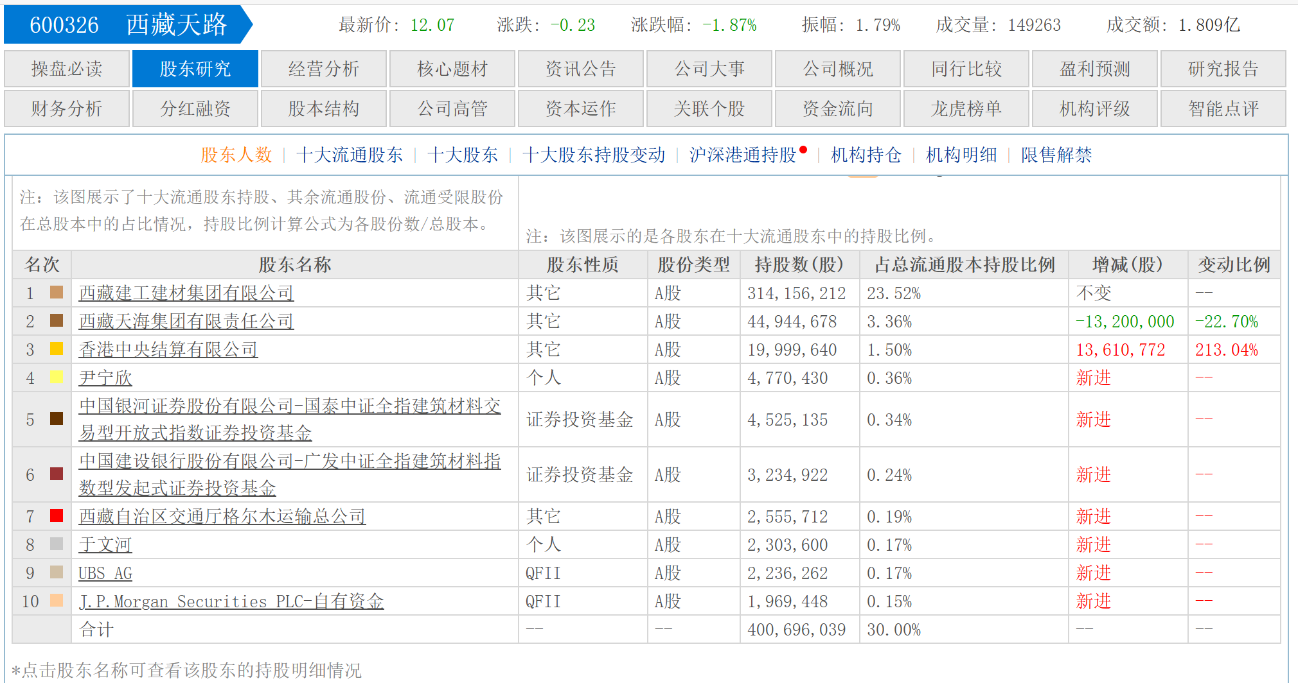Open 十大股东持股变动 section
Image resolution: width=1298 pixels, height=683 pixels.
pos(594,155)
